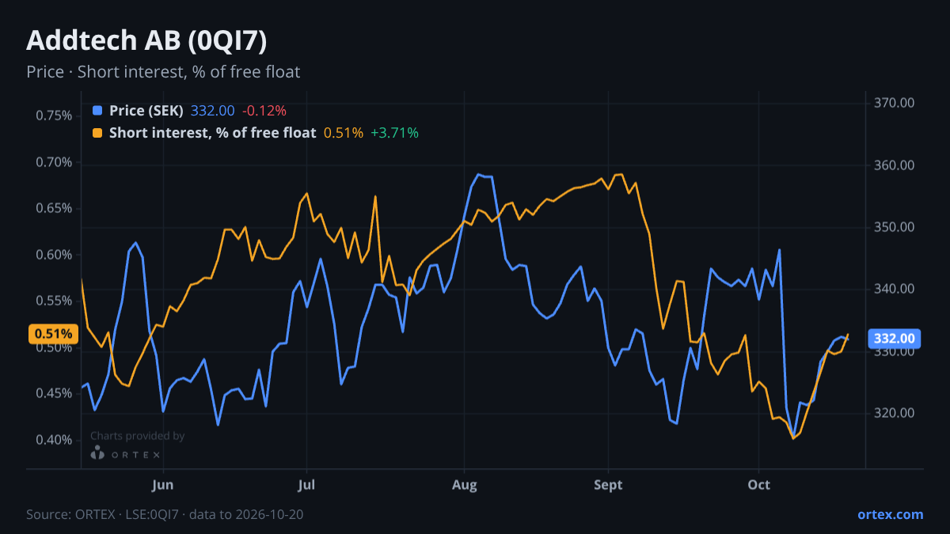Click the -0.12% price change value
Screen dimensions: 950x534
(x=264, y=111)
